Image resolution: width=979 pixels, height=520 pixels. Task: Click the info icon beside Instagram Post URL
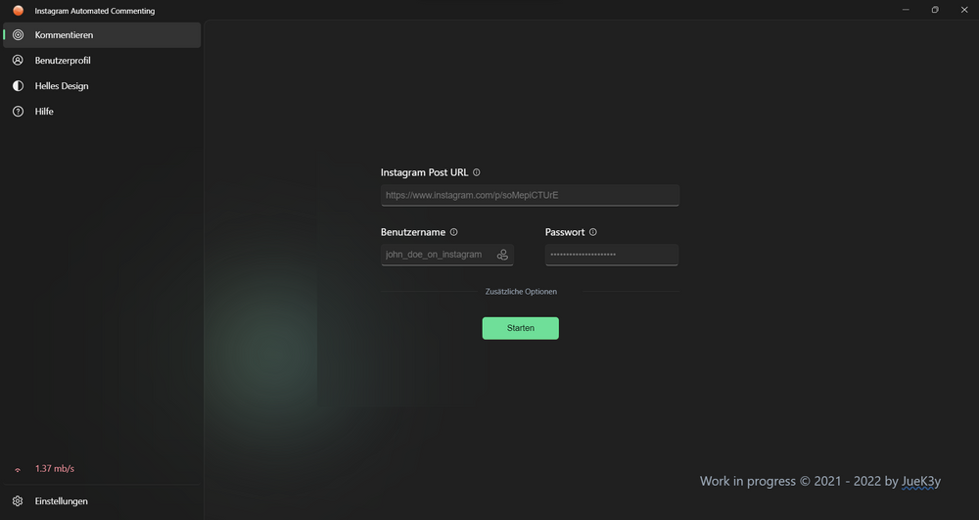477,172
